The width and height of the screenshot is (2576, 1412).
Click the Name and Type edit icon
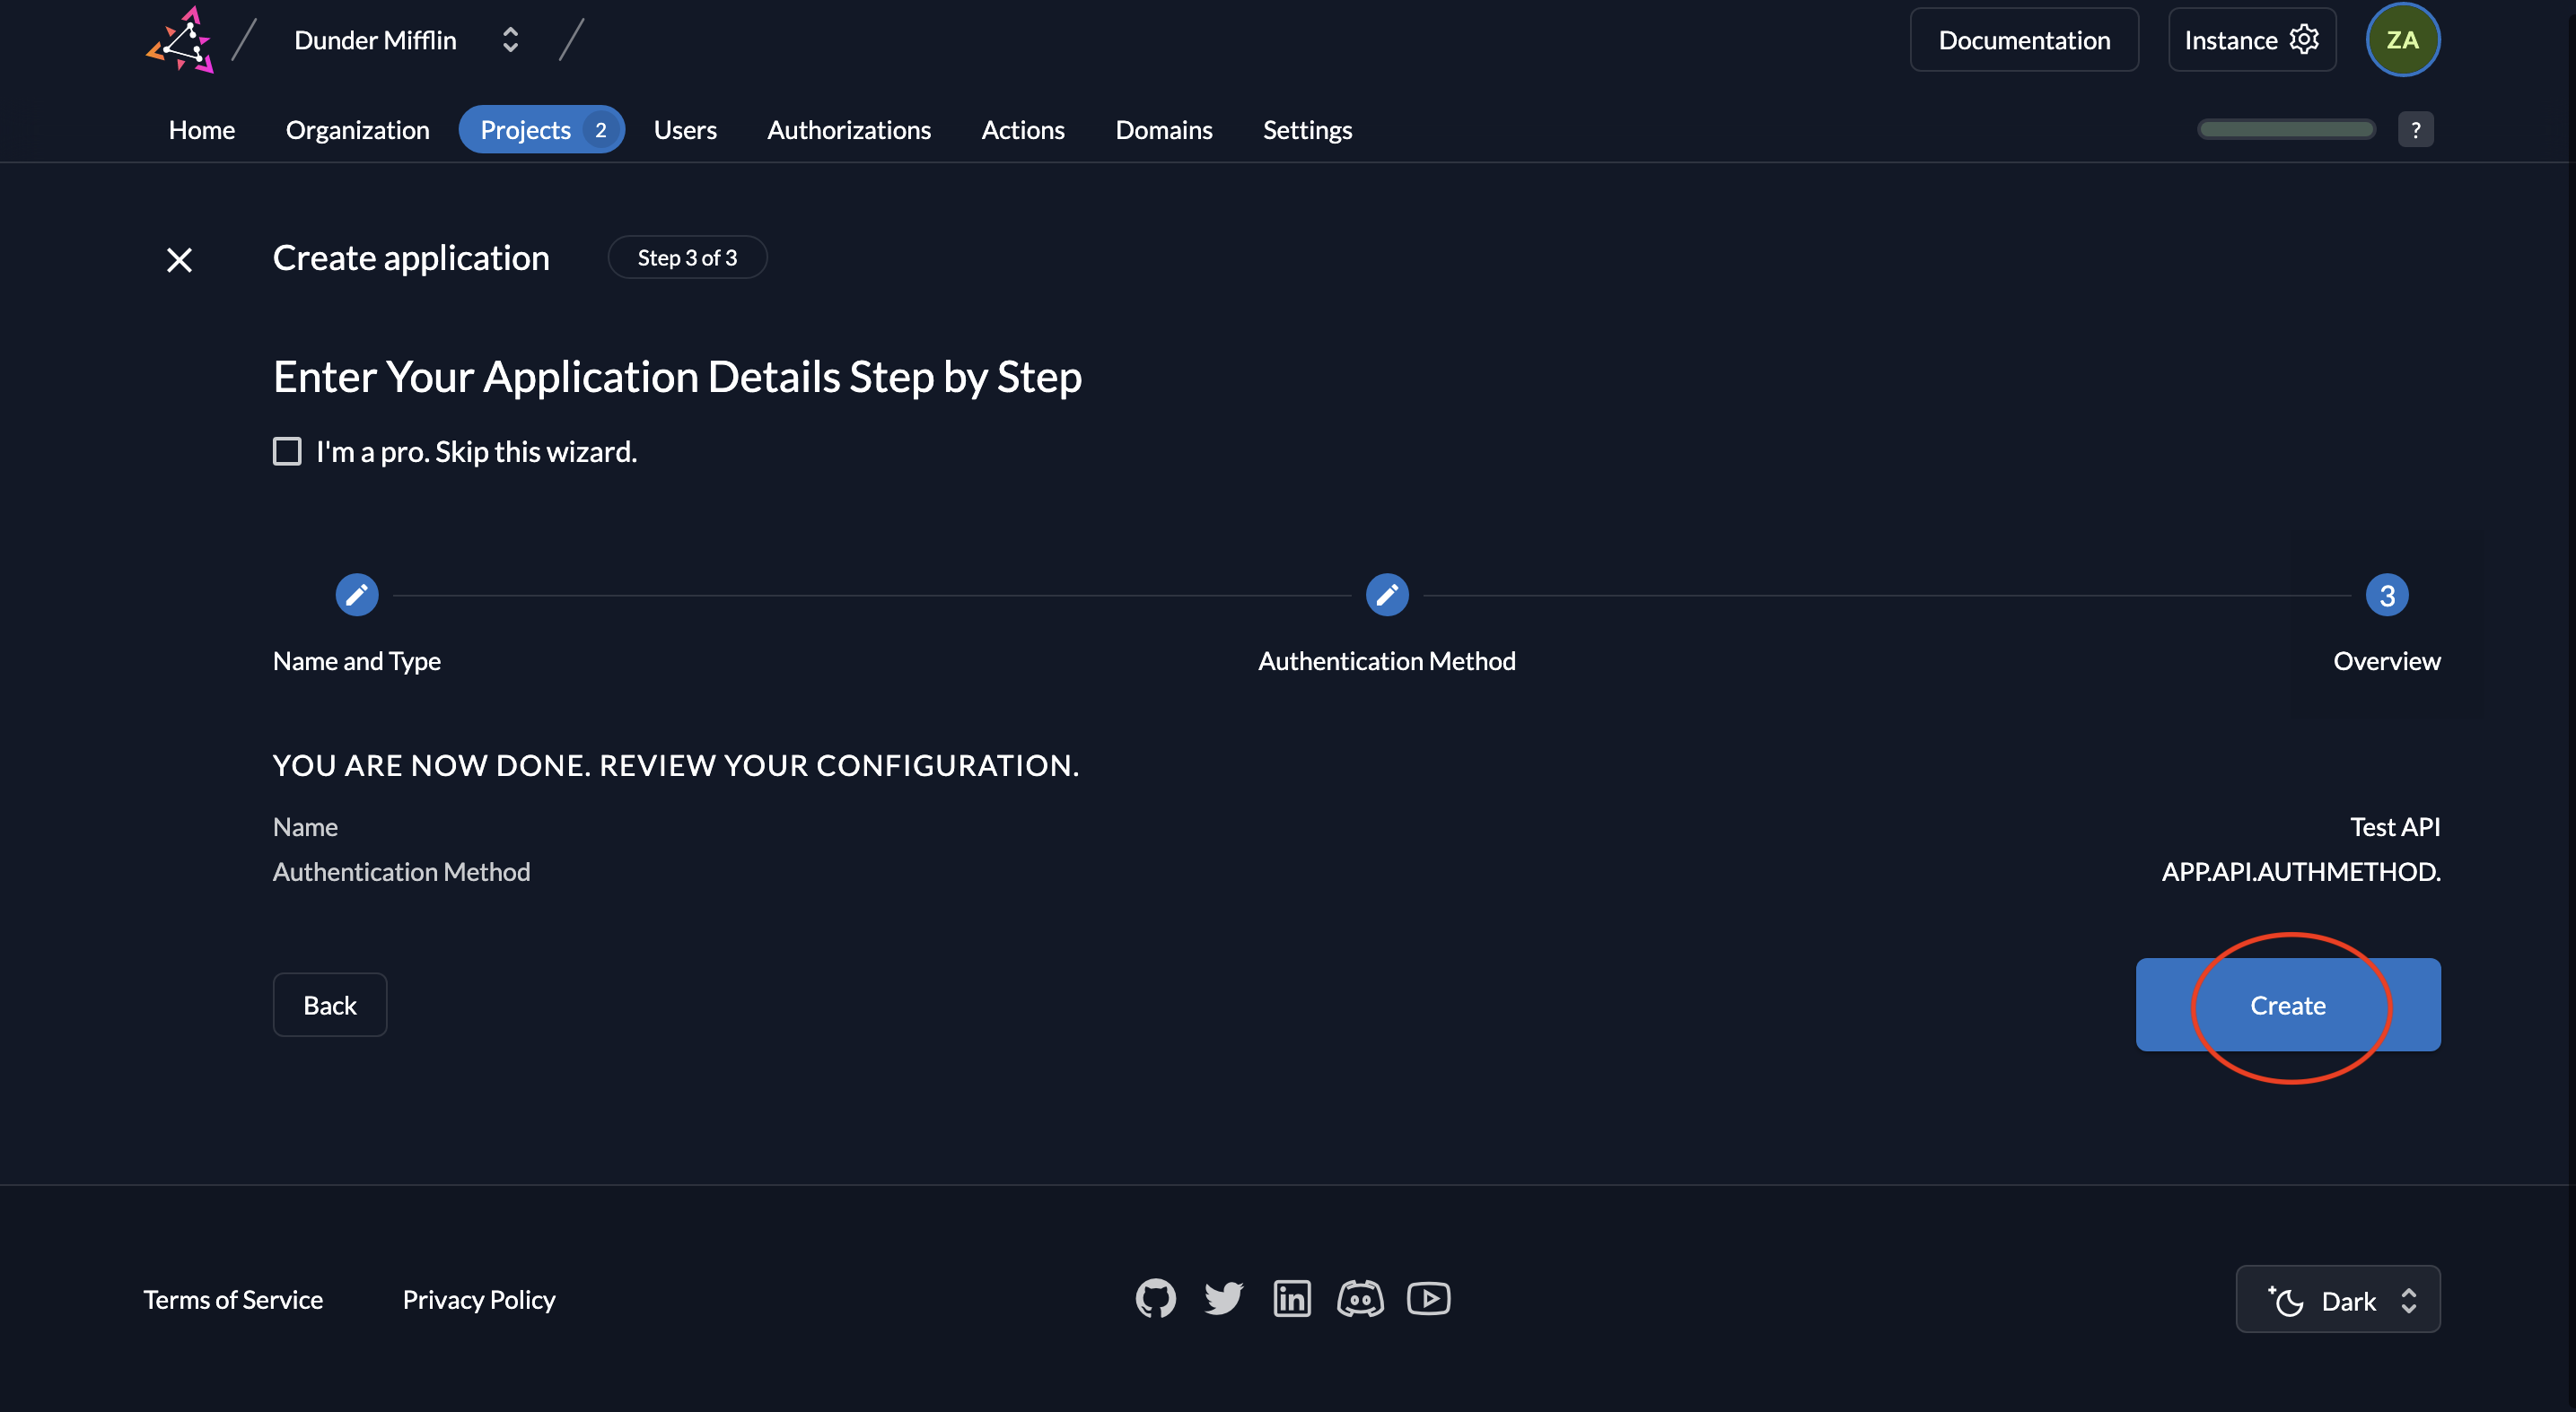(356, 595)
